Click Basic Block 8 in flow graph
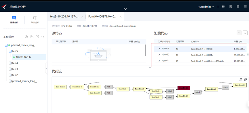Image resolution: width=249 pixels, height=113 pixels. [x=184, y=96]
